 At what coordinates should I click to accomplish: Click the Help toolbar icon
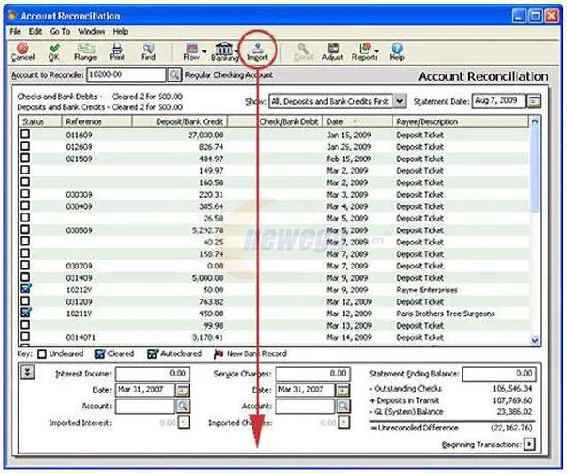(x=397, y=51)
